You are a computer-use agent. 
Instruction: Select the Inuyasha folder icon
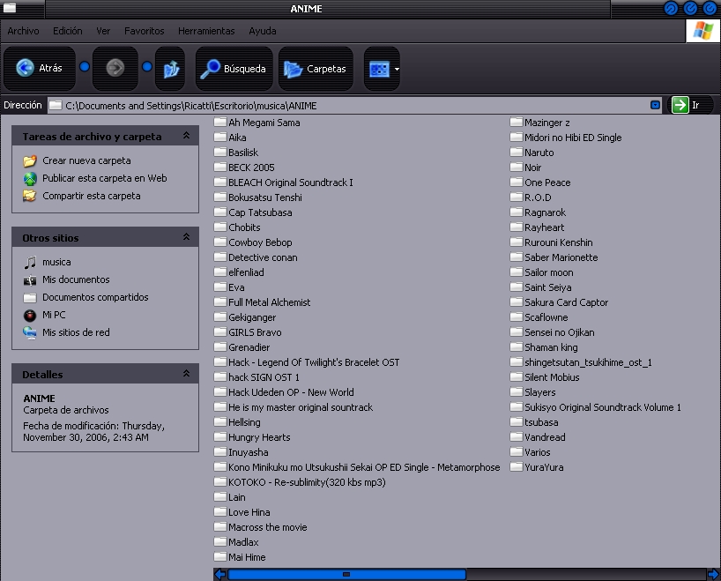tap(220, 451)
